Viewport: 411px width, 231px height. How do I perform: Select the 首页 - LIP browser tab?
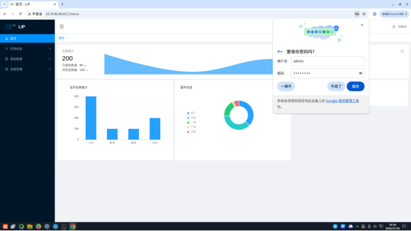[x=33, y=5]
